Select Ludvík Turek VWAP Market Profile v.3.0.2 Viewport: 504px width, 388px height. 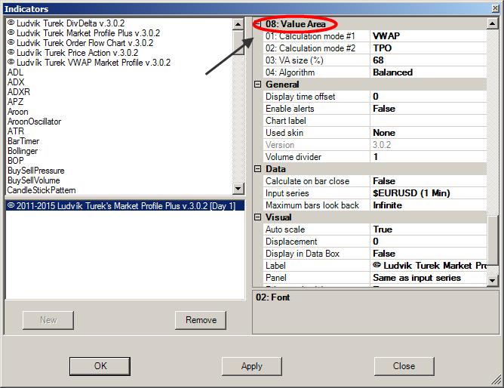tap(89, 63)
